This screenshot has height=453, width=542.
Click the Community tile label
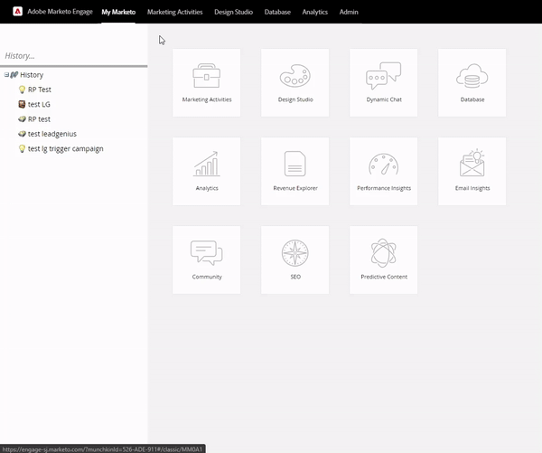[207, 277]
